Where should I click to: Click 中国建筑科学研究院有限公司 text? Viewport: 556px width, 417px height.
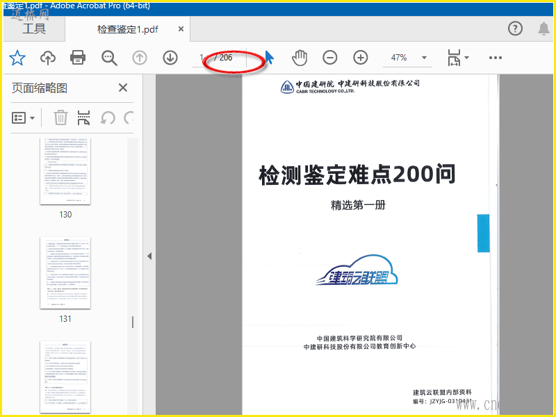[359, 338]
